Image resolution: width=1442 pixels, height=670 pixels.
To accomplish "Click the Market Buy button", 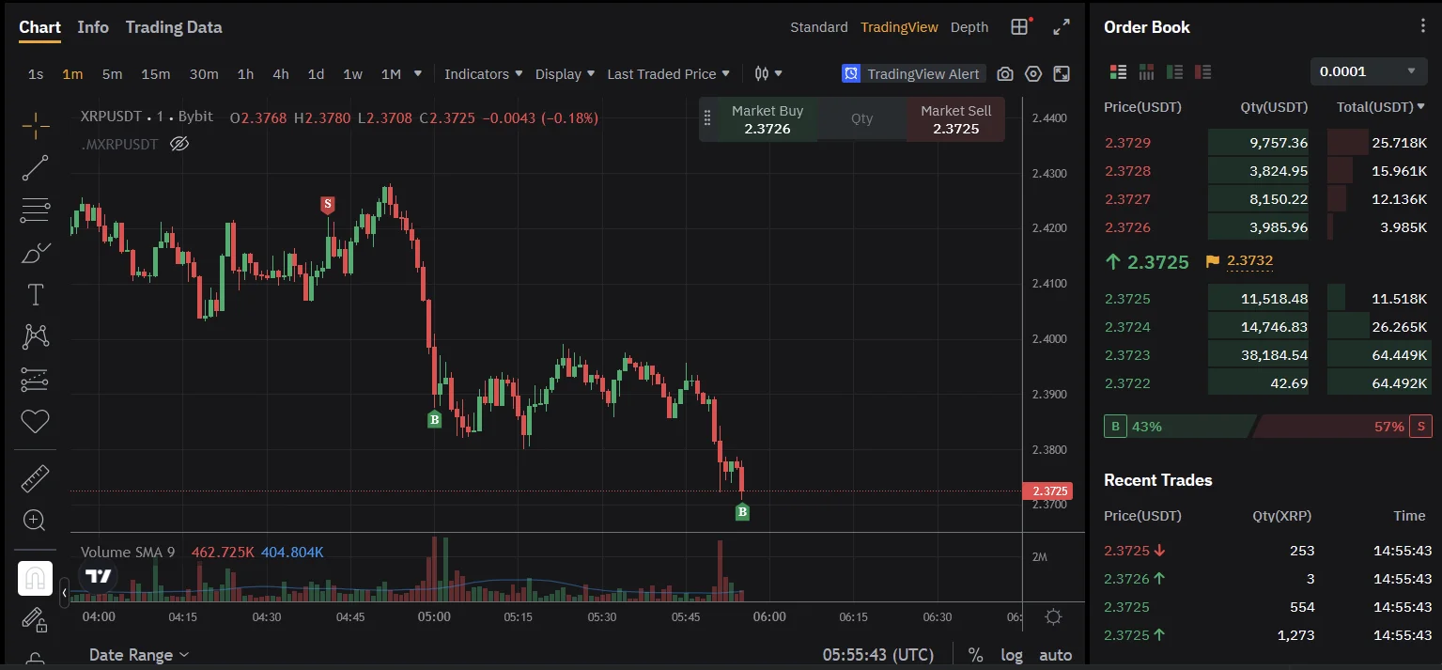I will click(767, 119).
